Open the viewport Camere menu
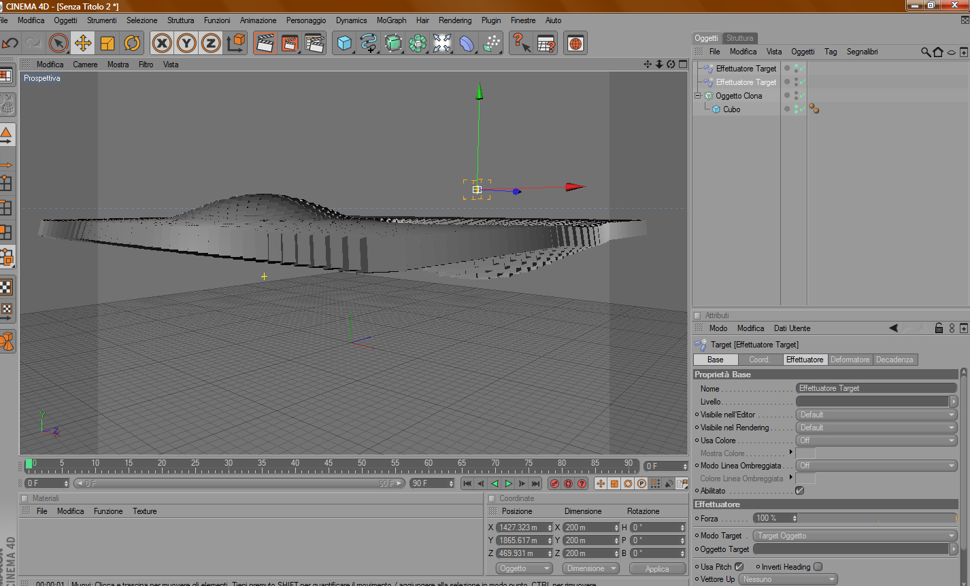The height and width of the screenshot is (586, 970). click(85, 65)
